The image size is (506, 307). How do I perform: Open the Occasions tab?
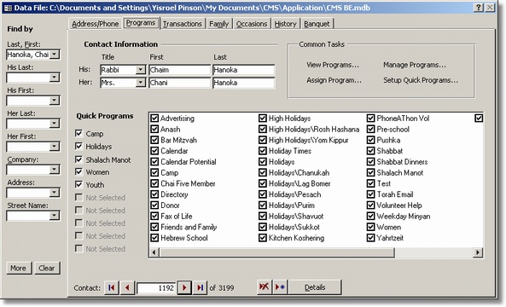coord(252,24)
